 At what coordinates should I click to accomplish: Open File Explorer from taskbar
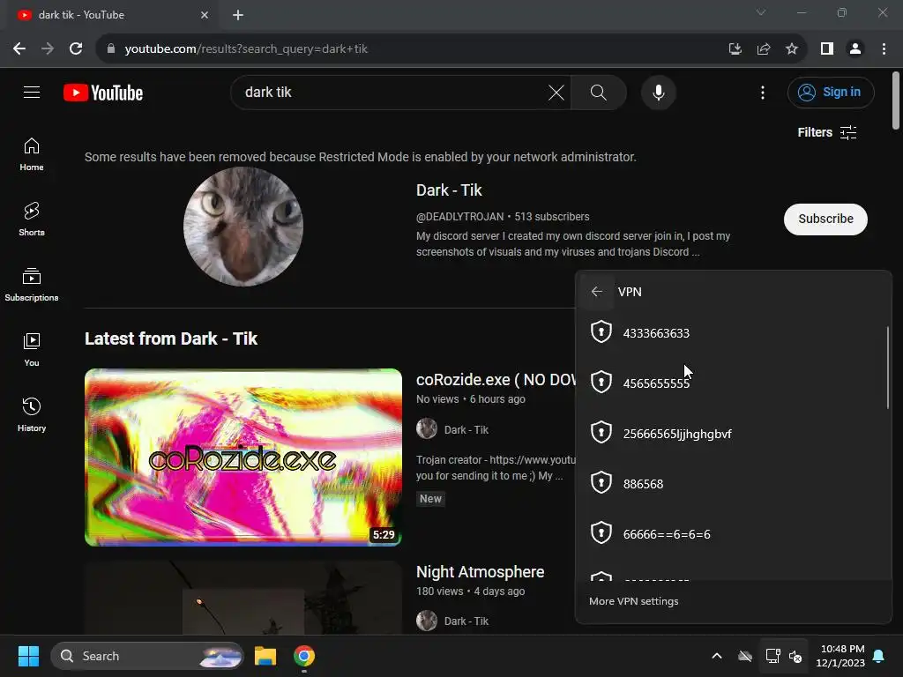tap(265, 656)
